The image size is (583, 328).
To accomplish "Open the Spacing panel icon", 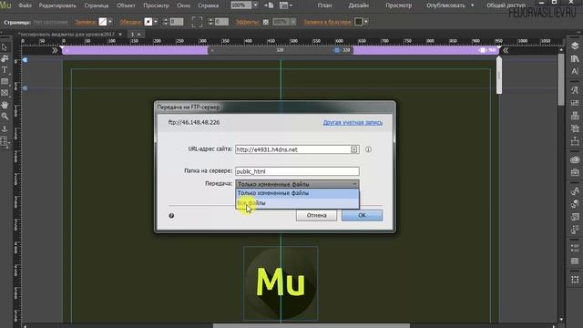I will point(575,141).
